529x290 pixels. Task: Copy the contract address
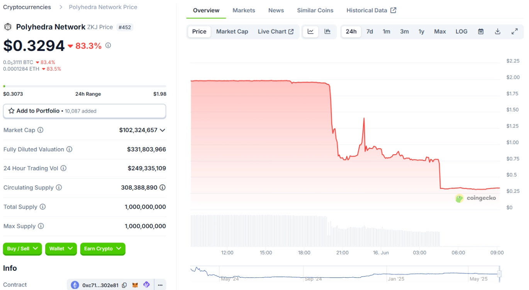(x=124, y=285)
